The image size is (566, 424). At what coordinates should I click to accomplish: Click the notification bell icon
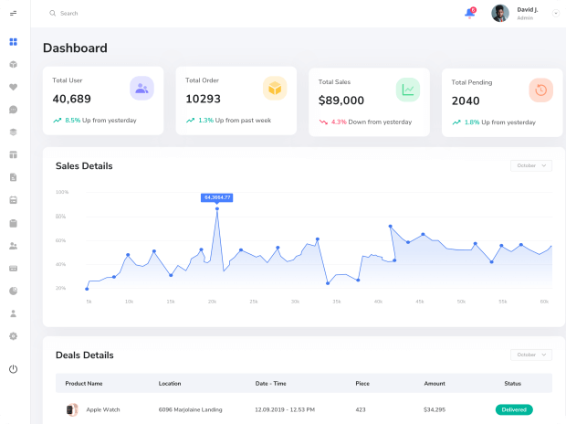pos(469,13)
